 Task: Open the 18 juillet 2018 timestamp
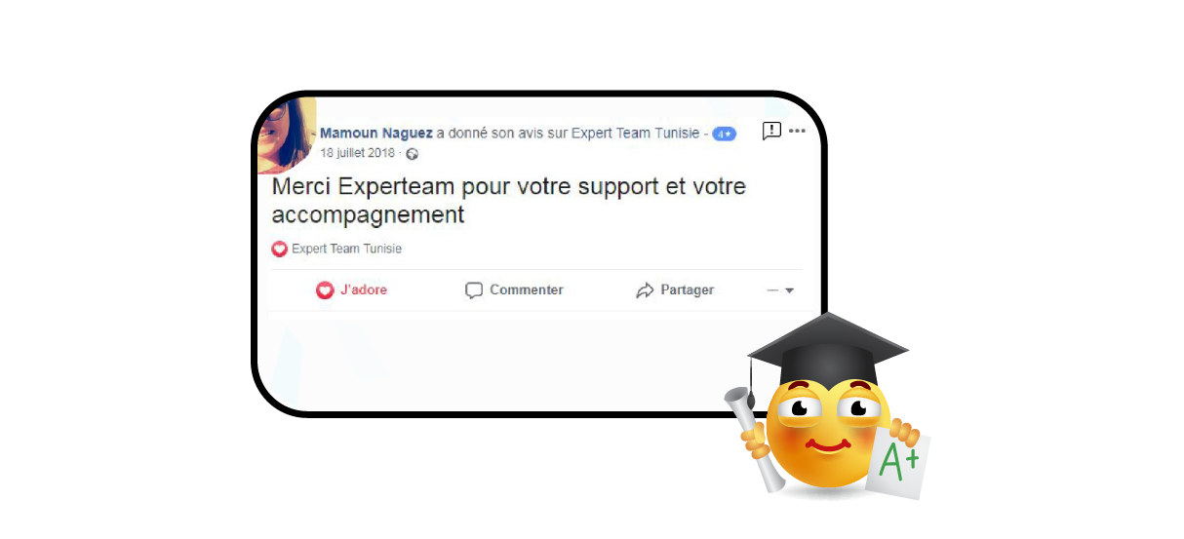point(358,153)
